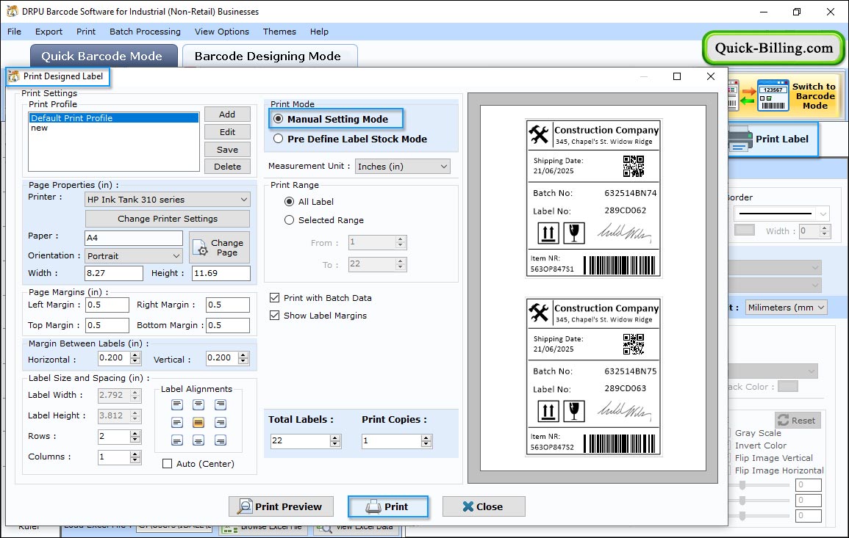Click the Close button with X icon

click(x=484, y=506)
